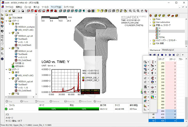Image resolution: width=188 pixels, height=127 pixels.
Task: Select the X load component item
Action: click(159, 28)
